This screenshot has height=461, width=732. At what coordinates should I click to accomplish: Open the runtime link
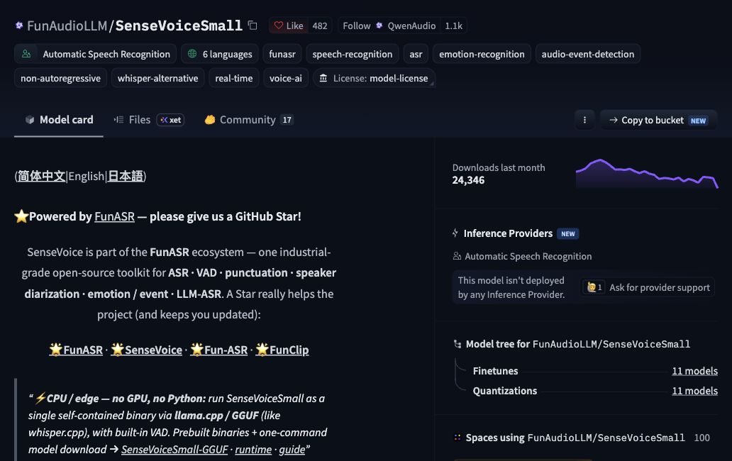(253, 450)
